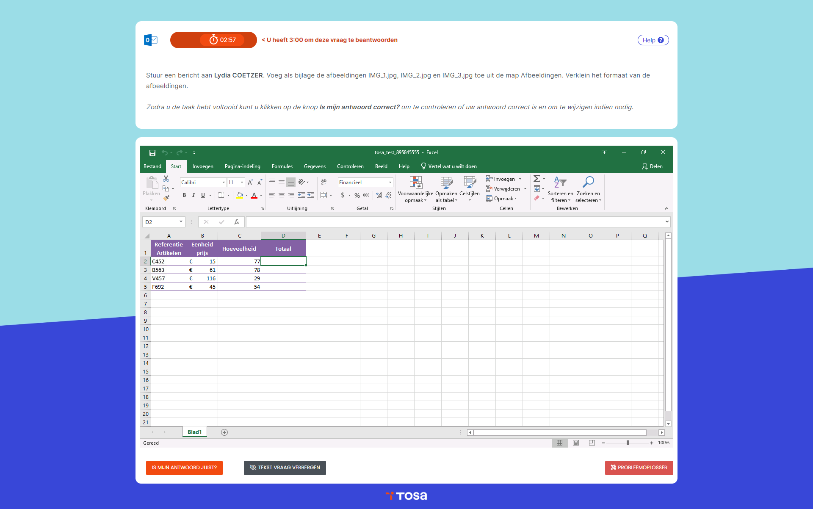Toggle italic formatting

[x=194, y=195]
